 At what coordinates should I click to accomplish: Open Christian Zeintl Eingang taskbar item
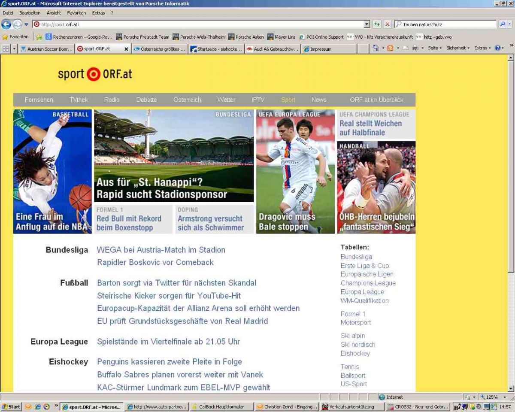point(287,407)
